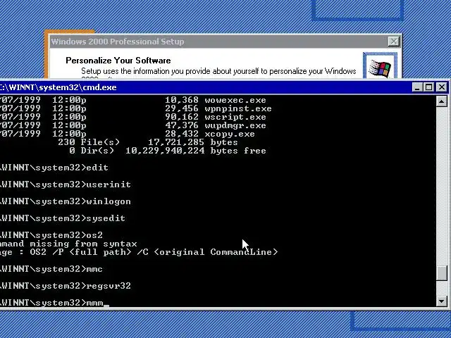Image resolution: width=451 pixels, height=338 pixels.
Task: Click the 'bytes free' directory summary line
Action: tap(168, 151)
